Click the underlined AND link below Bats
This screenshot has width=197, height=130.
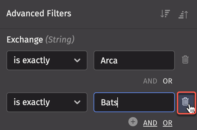click(x=150, y=123)
